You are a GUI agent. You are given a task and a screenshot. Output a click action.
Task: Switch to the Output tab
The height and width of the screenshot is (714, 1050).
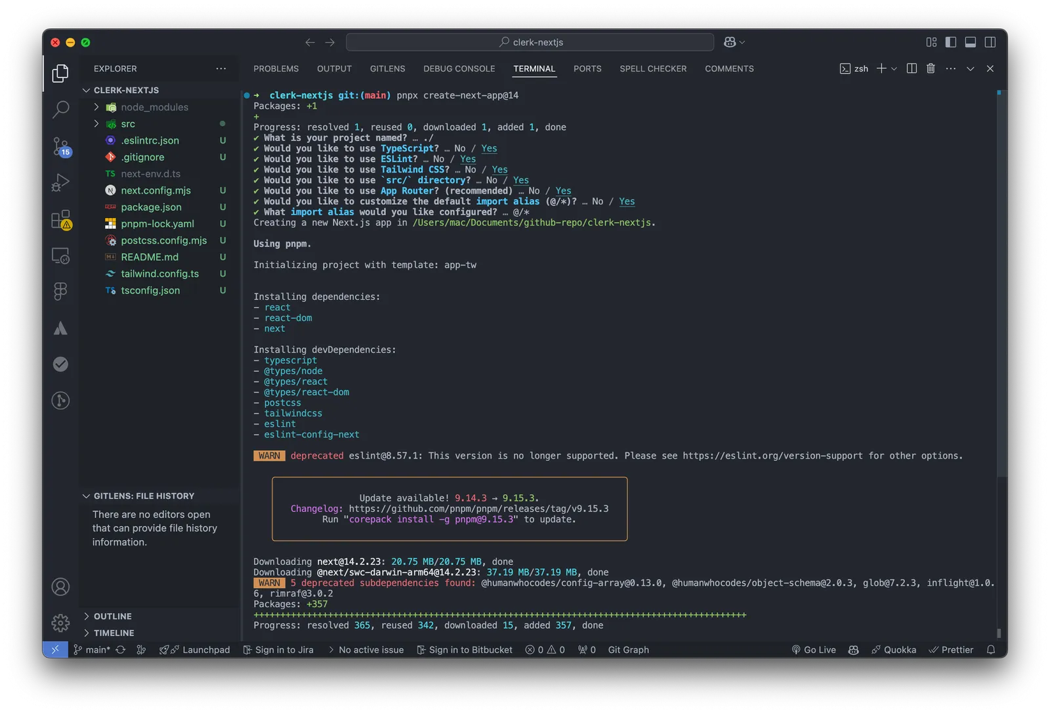click(x=334, y=68)
